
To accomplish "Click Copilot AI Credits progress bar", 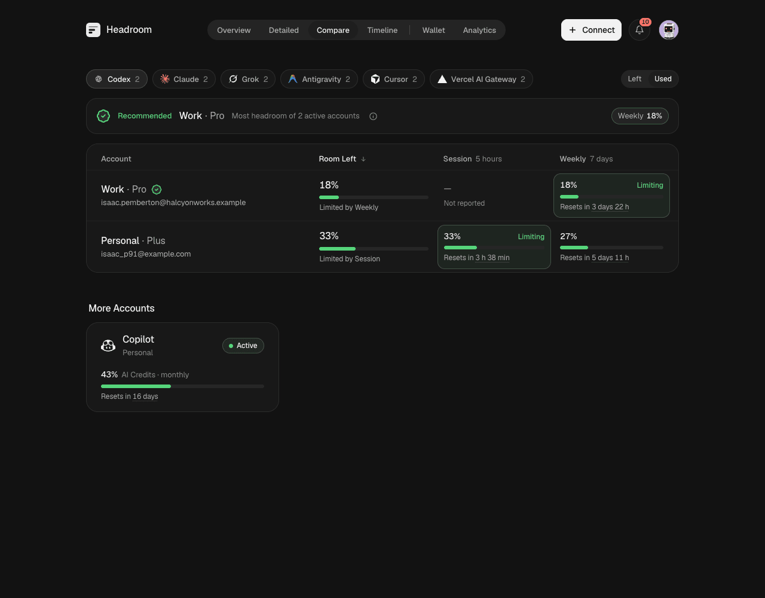I will (182, 386).
